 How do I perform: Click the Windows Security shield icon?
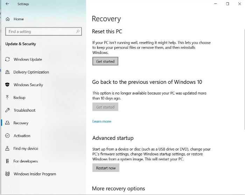(x=8, y=85)
